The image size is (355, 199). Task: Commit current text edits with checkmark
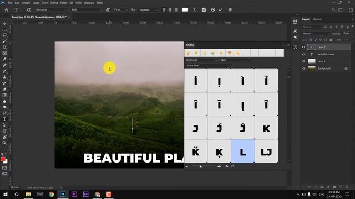pos(221,10)
